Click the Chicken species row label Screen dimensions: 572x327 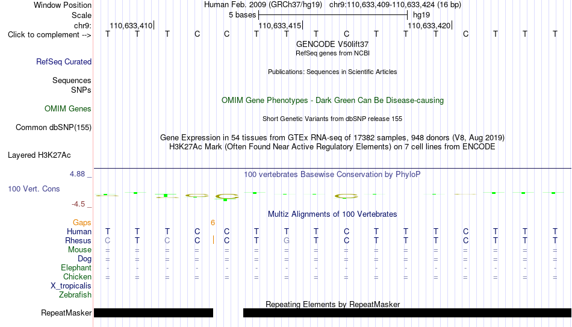[77, 276]
